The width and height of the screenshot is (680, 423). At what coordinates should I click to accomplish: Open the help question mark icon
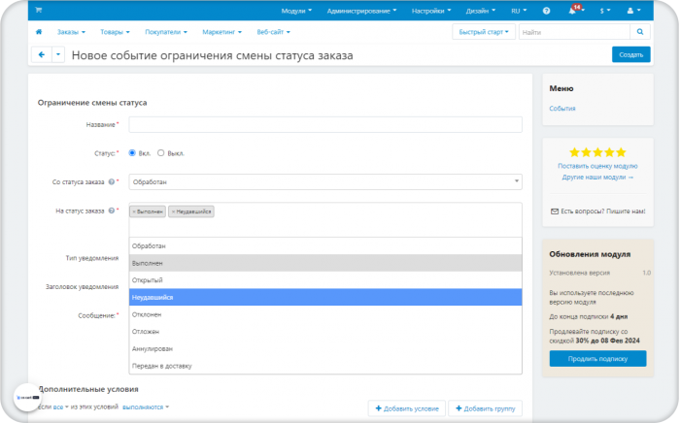pos(546,11)
